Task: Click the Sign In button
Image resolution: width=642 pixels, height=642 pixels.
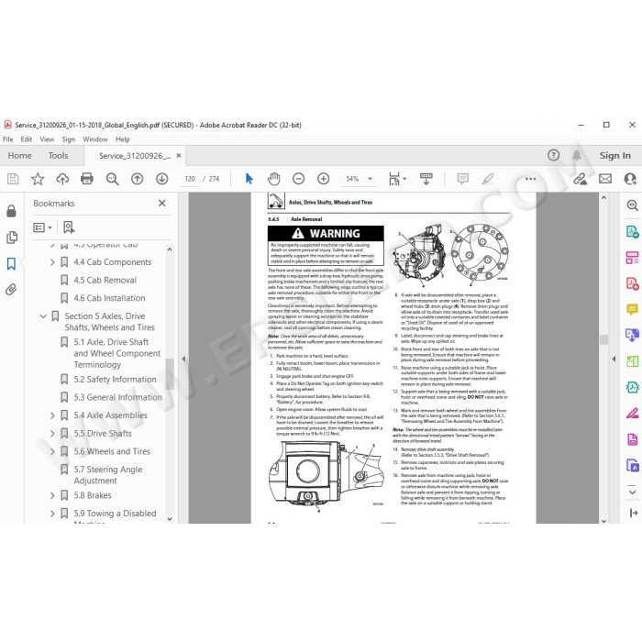Action: point(615,156)
